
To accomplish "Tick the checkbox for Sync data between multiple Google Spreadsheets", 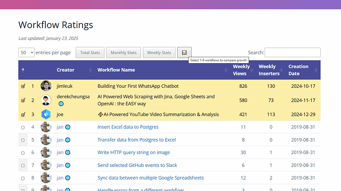I will [x=23, y=178].
